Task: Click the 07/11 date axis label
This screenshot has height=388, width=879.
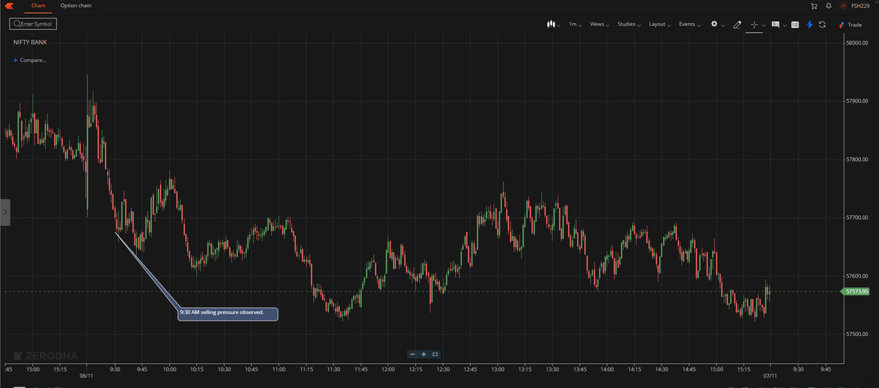Action: point(771,376)
